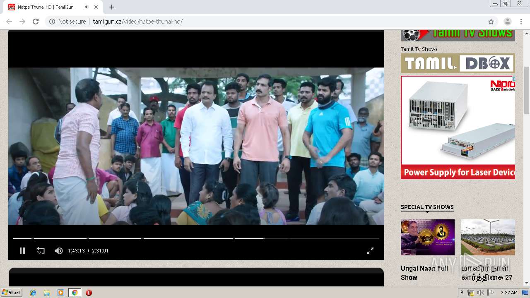Open system volume tray icon

[x=480, y=293]
